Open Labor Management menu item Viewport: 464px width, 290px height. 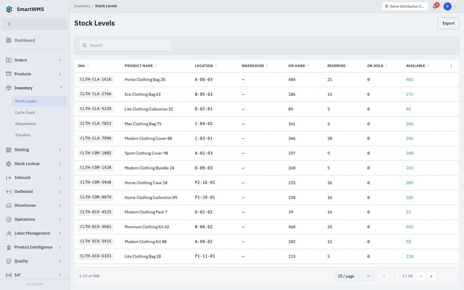pos(34,233)
